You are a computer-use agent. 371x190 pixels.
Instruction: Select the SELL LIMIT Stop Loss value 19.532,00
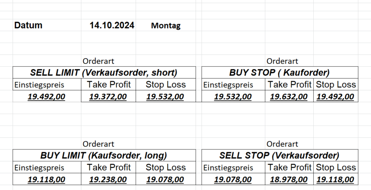pos(165,97)
